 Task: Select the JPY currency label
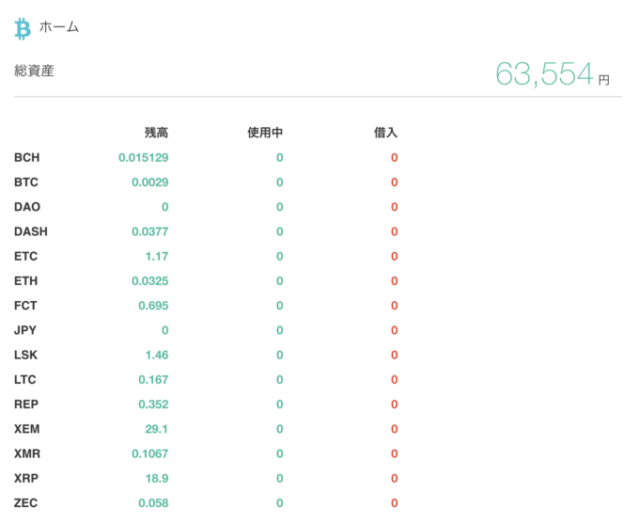[25, 330]
